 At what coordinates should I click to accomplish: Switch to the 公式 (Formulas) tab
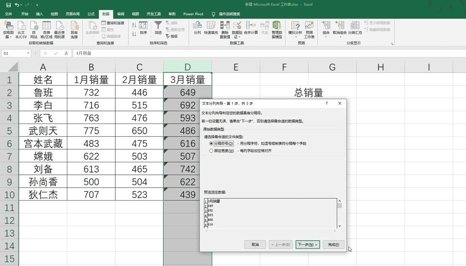[x=91, y=14]
